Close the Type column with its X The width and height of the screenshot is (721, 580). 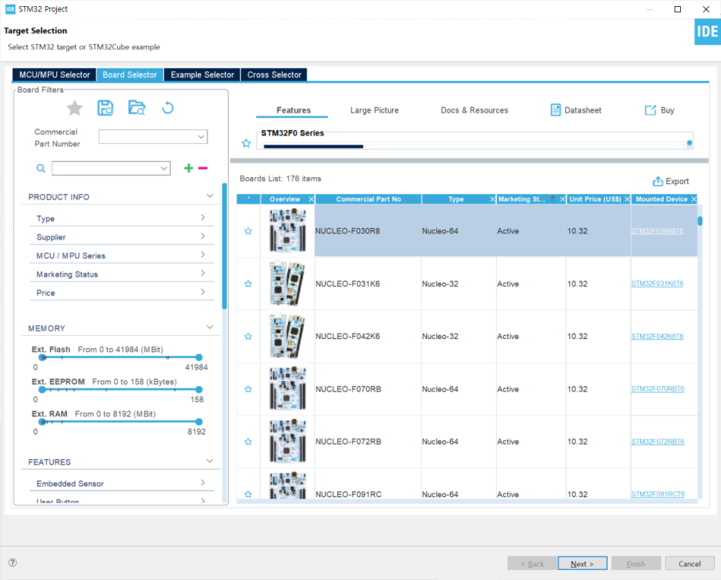492,199
